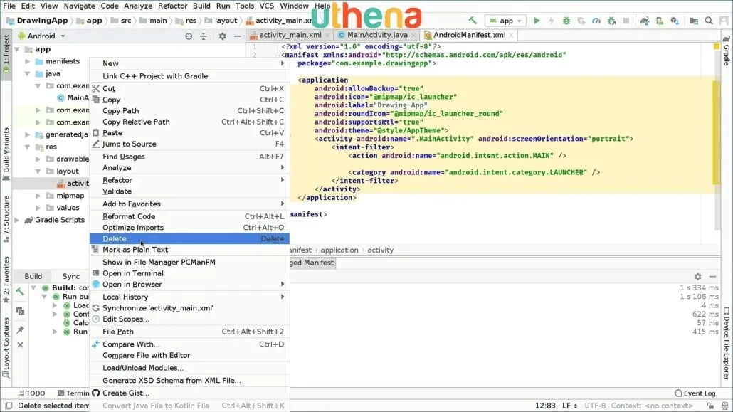Select Reformat Code in context menu

[x=189, y=216]
